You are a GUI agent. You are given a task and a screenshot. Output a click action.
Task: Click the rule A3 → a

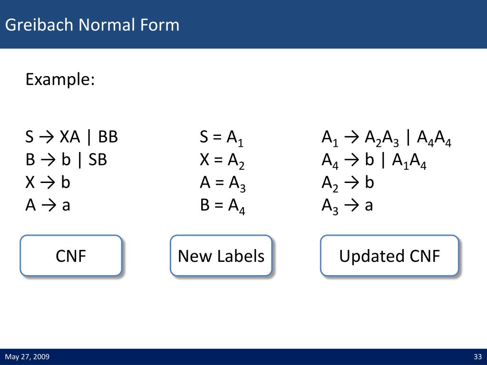click(x=347, y=206)
